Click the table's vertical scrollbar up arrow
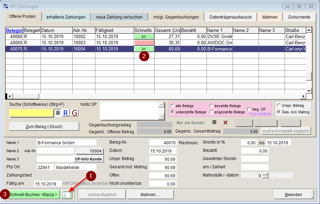320x204 pixels. [x=309, y=30]
